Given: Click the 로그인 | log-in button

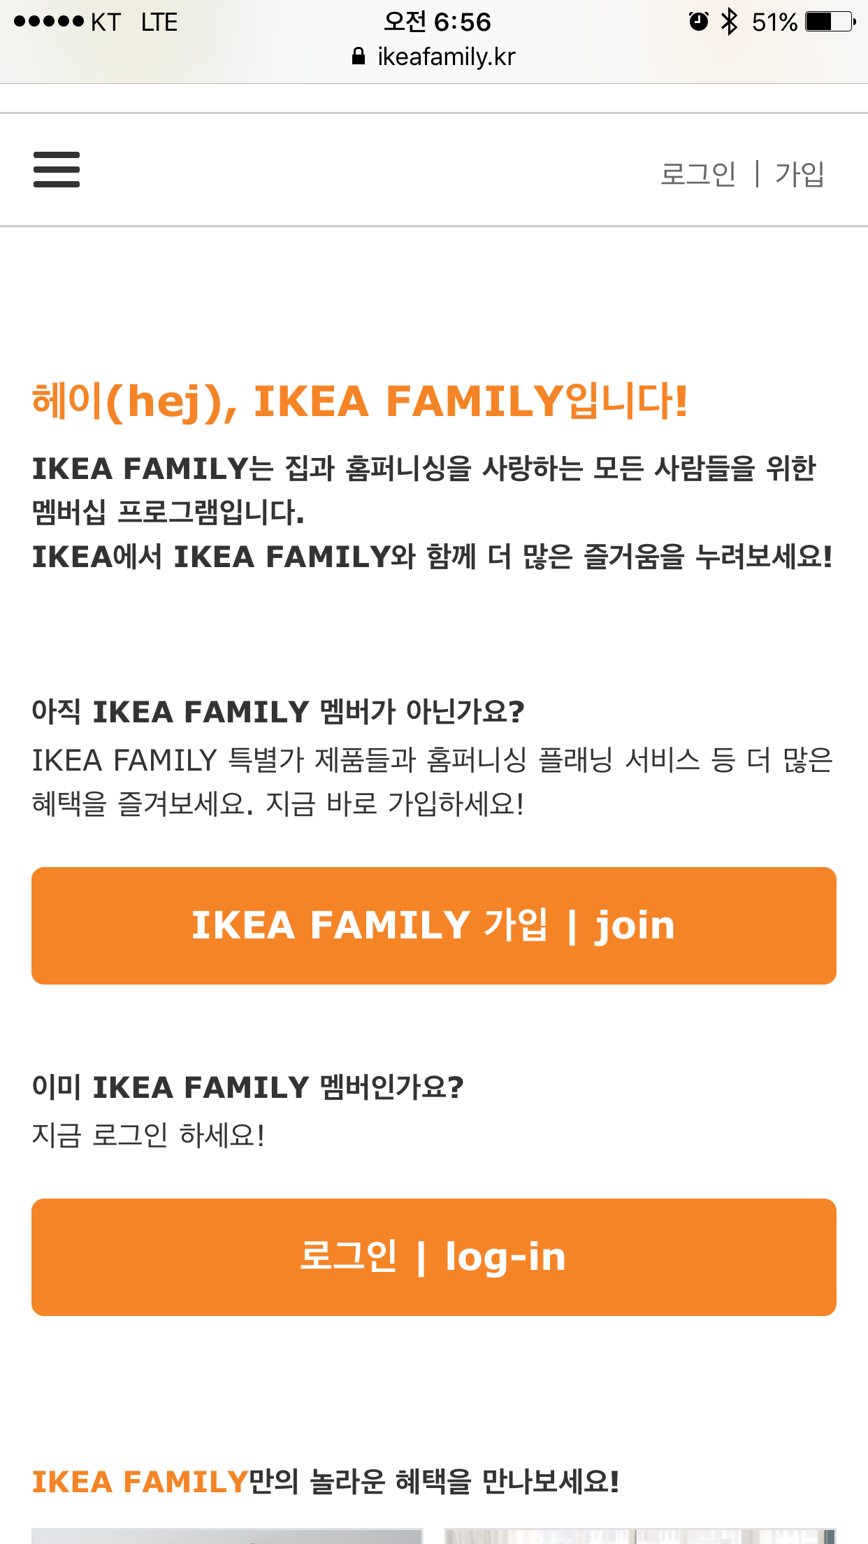Looking at the screenshot, I should click(x=434, y=1257).
